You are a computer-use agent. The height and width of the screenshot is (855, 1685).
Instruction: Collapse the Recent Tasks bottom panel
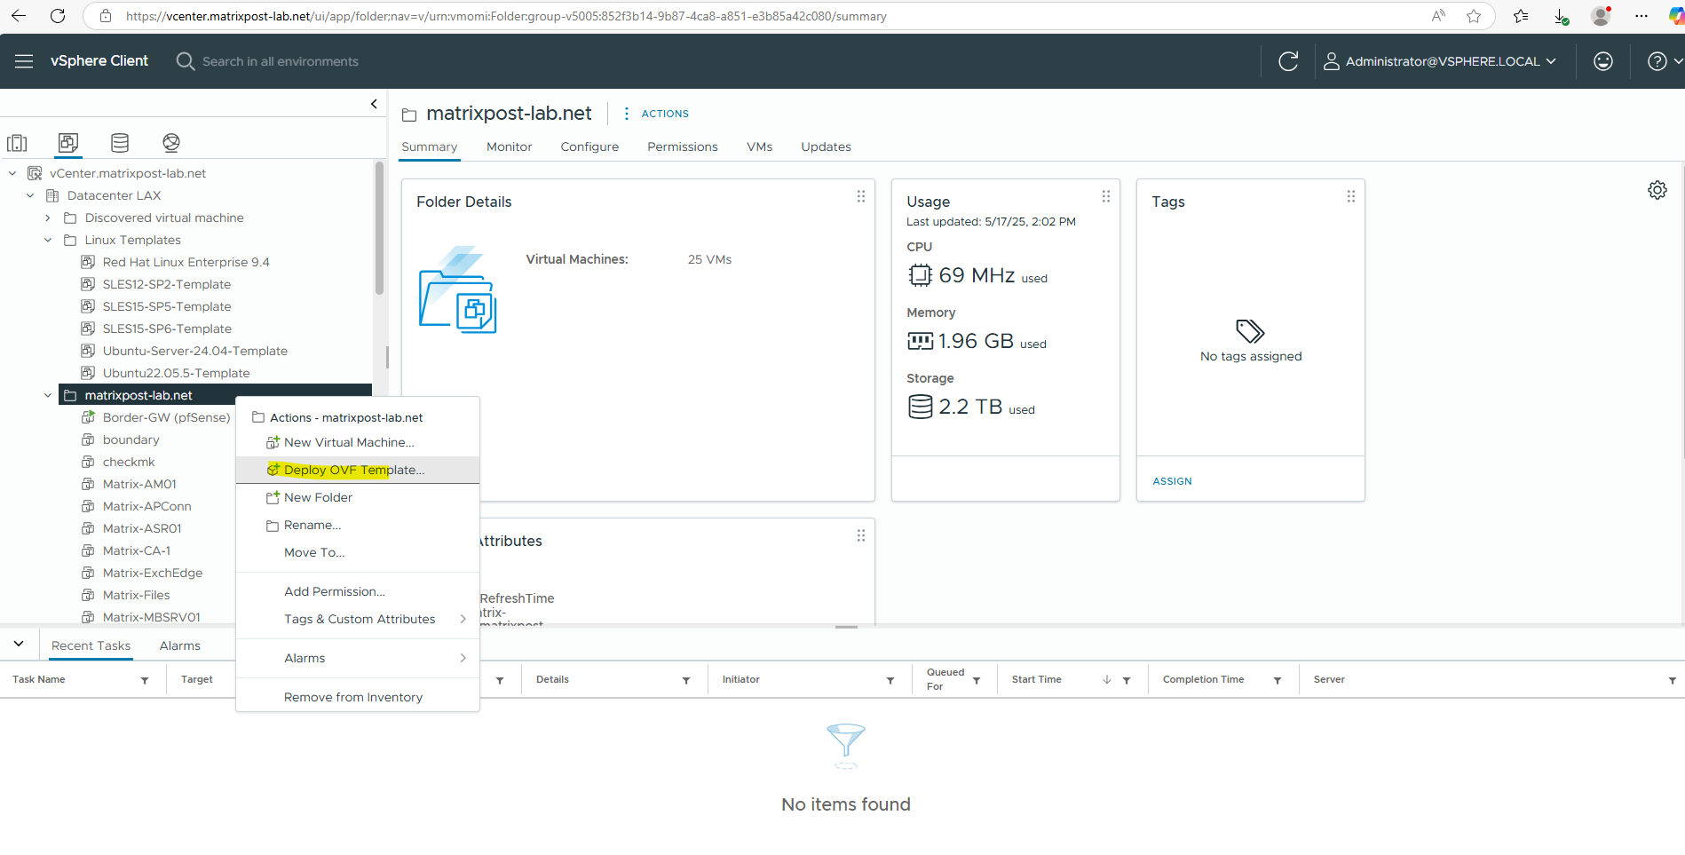pyautogui.click(x=19, y=644)
